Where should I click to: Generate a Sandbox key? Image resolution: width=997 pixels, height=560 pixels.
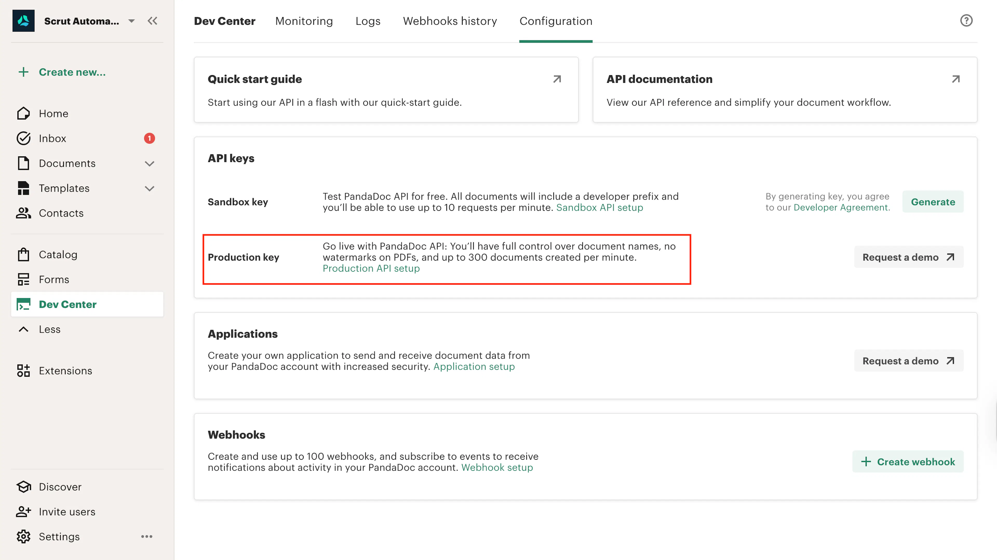(x=933, y=202)
